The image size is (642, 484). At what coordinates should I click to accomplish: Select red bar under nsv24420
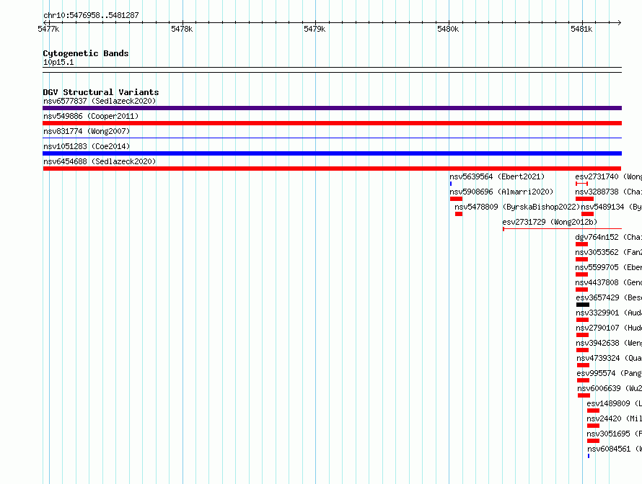coord(593,426)
